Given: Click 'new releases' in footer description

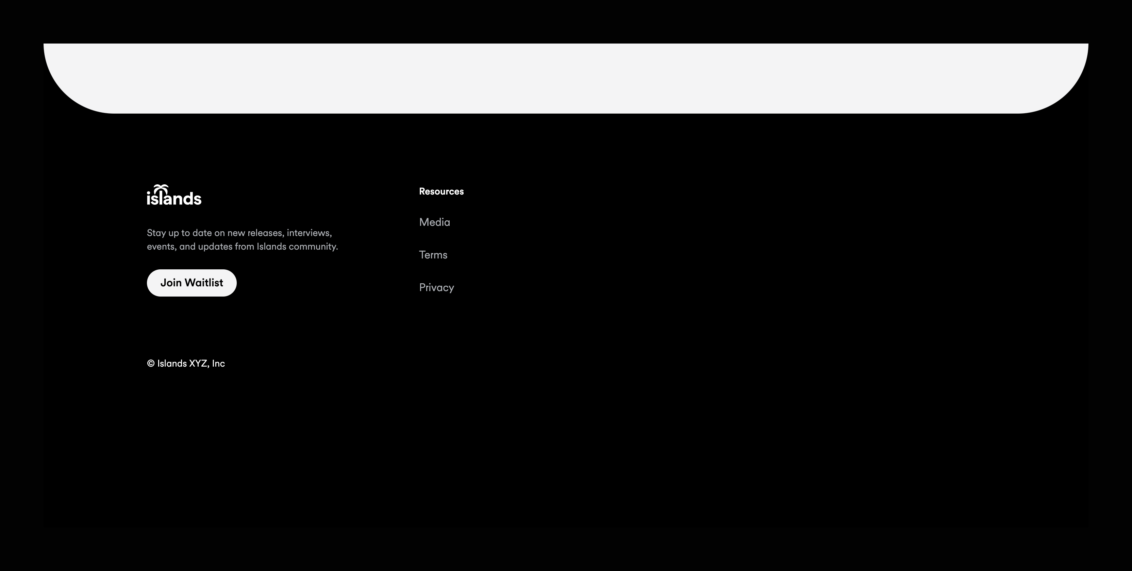Looking at the screenshot, I should click(255, 233).
